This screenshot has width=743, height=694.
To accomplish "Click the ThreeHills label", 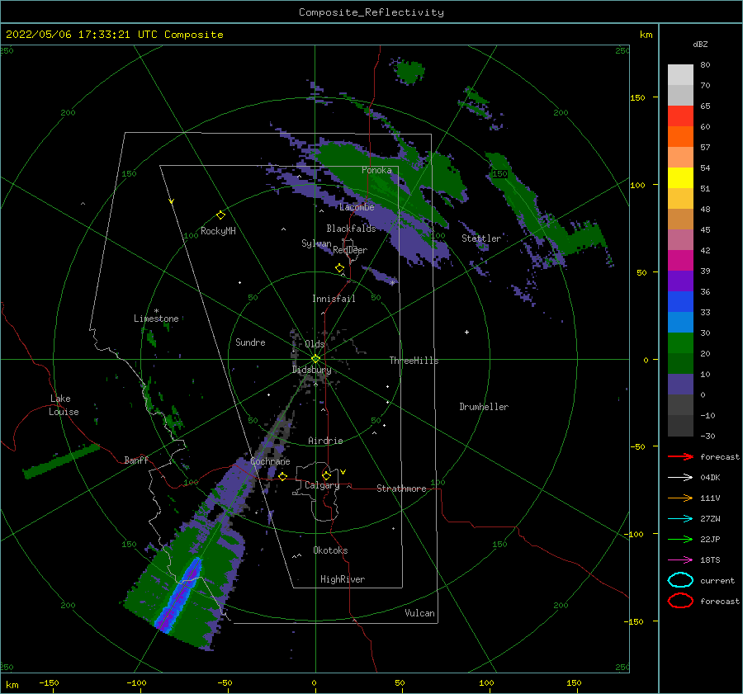I will point(414,361).
